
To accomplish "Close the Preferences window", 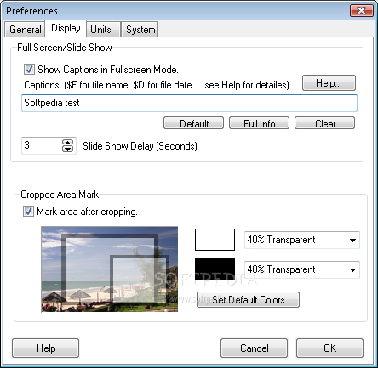I will coord(362,11).
